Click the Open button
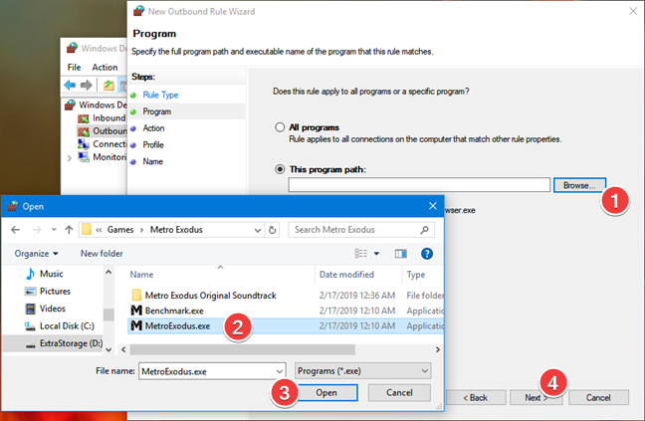 pyautogui.click(x=326, y=392)
